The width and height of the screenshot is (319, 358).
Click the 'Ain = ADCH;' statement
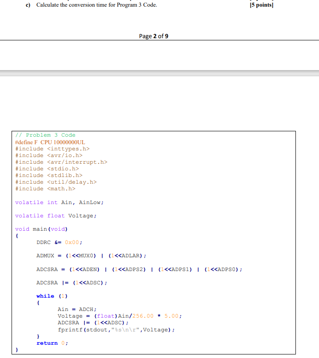[x=77, y=309]
